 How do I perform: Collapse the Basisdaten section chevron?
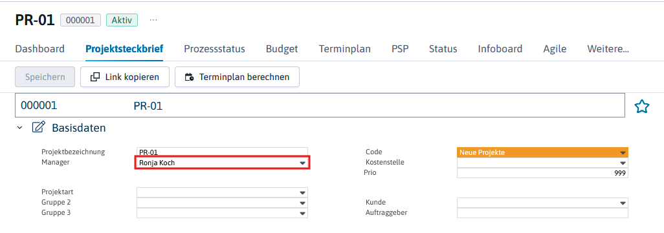(19, 128)
